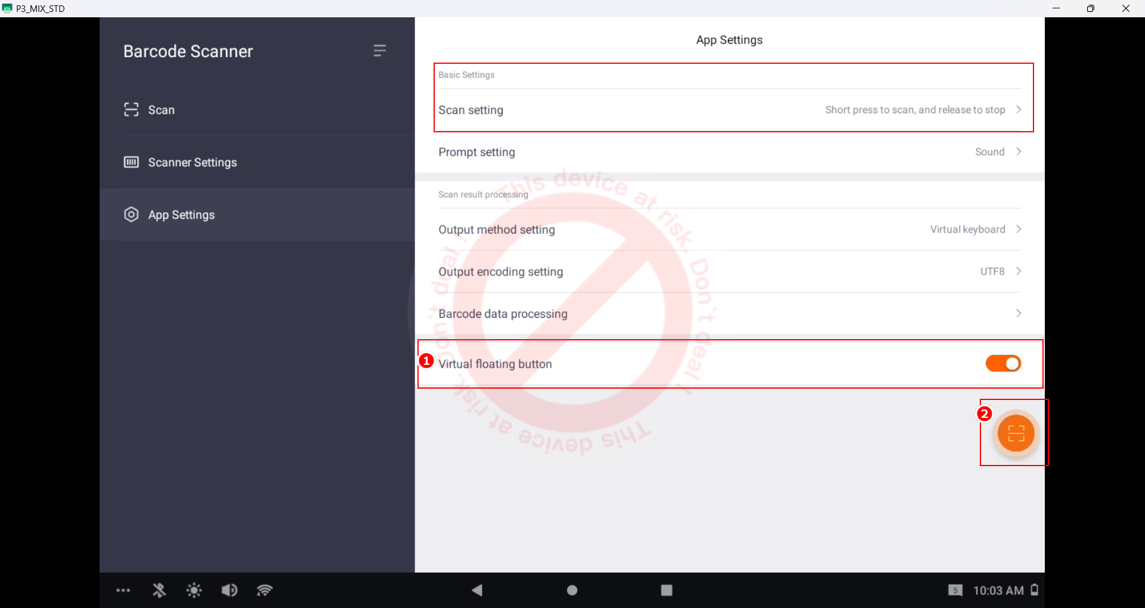The image size is (1145, 608).
Task: Tap the orange floating scan button
Action: point(1016,433)
